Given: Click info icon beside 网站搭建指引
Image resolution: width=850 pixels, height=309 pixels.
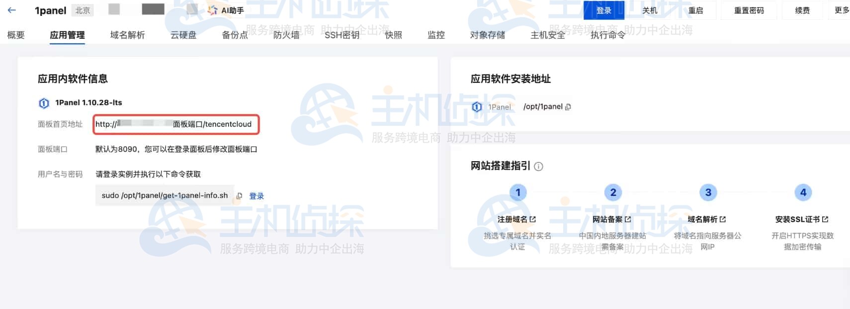Looking at the screenshot, I should [x=538, y=167].
